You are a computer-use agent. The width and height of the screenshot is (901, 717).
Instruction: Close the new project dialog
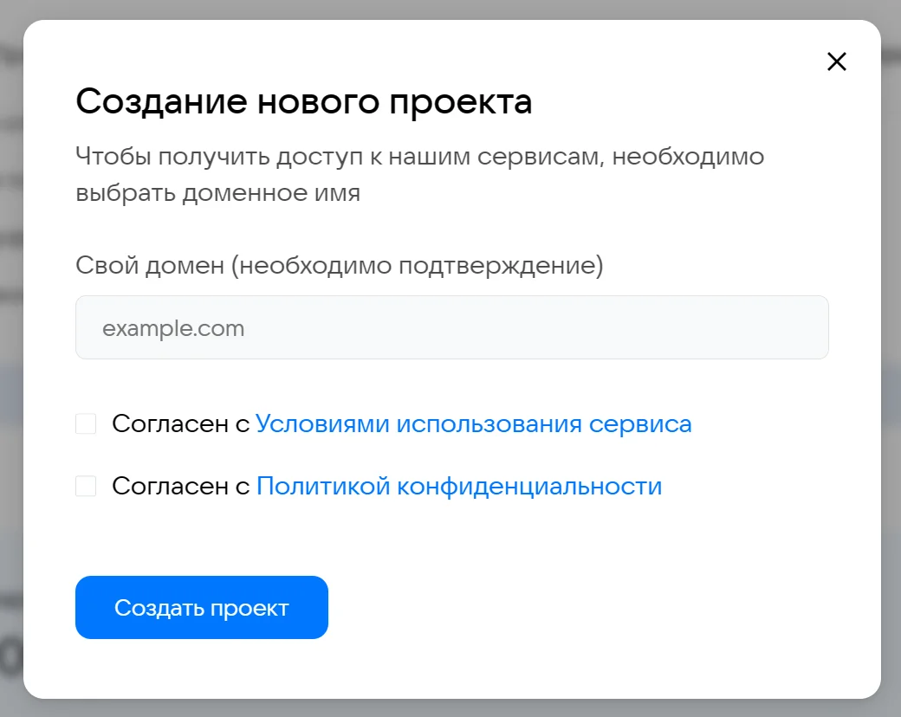click(x=836, y=61)
